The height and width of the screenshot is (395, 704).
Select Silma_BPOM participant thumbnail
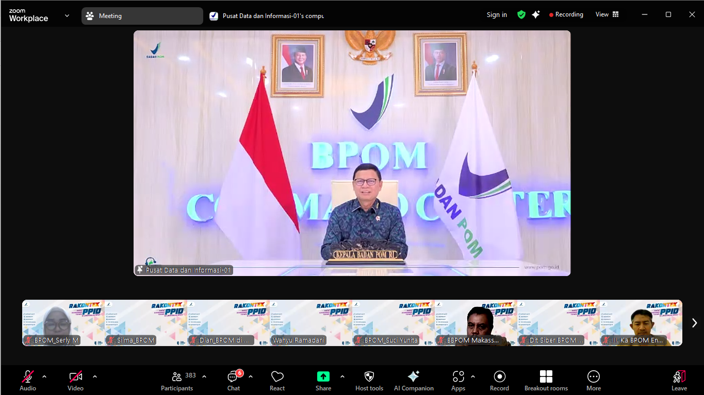tap(146, 323)
